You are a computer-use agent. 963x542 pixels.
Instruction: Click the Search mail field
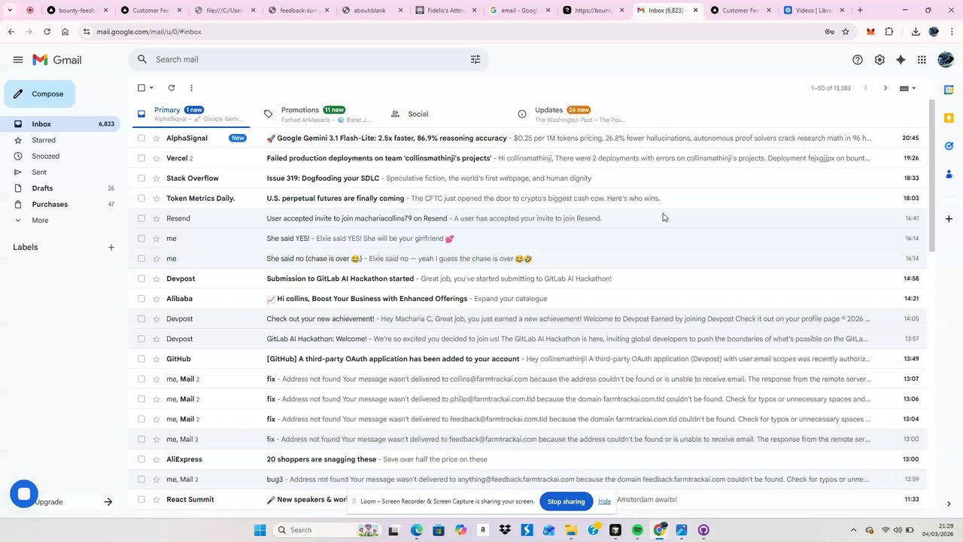point(308,59)
